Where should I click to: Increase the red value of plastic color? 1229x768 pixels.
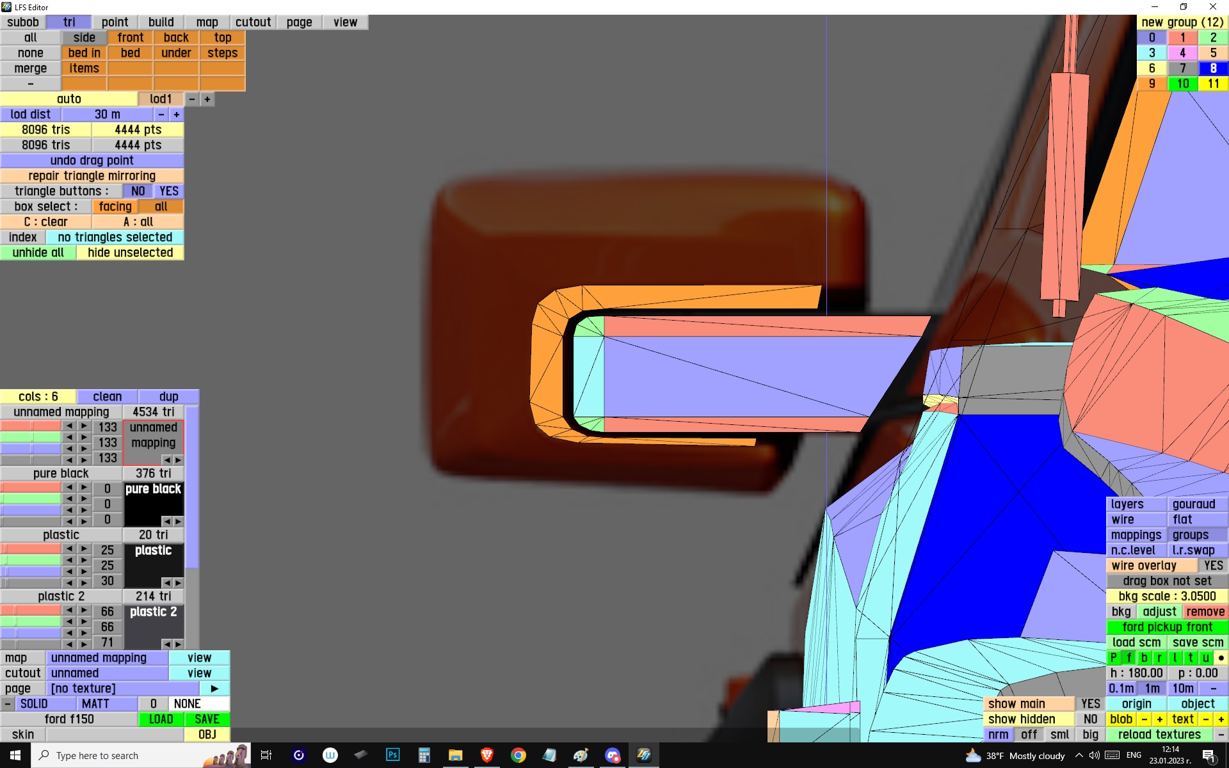tap(84, 549)
